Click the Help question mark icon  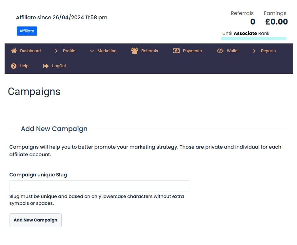[x=14, y=66]
